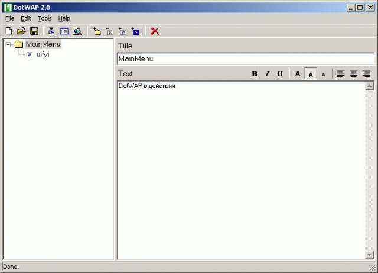Open a file using the folder icon

click(21, 31)
